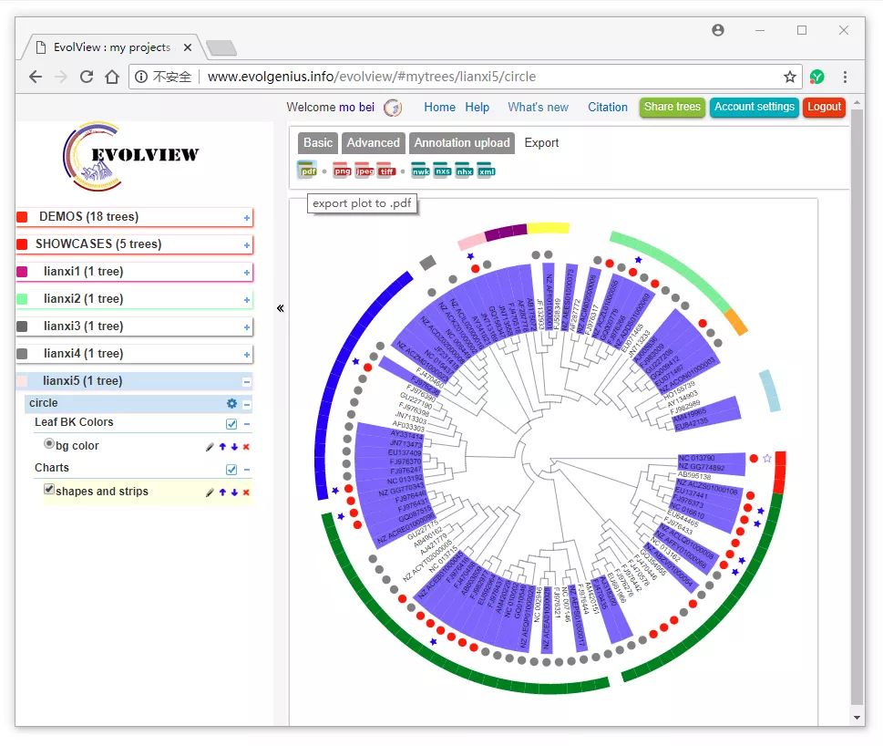This screenshot has height=746, width=883.
Task: Collapse the lianxi5 project
Action: click(247, 382)
